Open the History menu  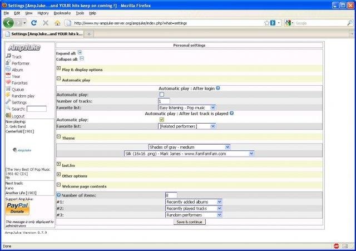43,12
